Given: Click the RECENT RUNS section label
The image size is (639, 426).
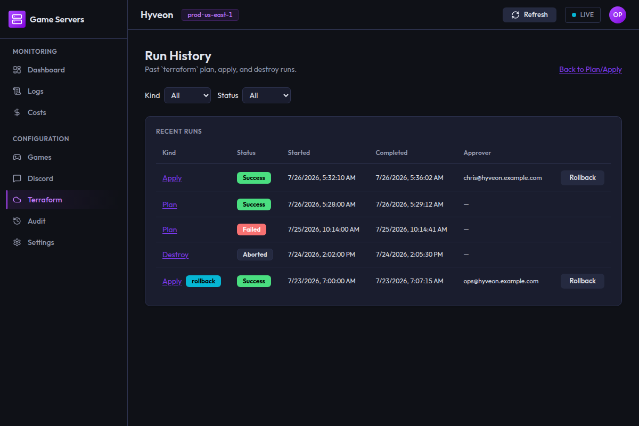Looking at the screenshot, I should pyautogui.click(x=179, y=131).
